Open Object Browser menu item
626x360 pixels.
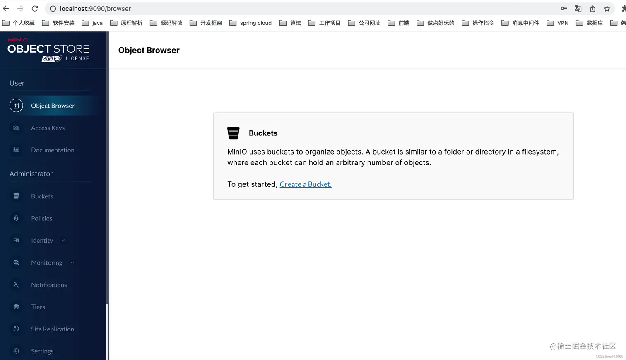click(53, 106)
